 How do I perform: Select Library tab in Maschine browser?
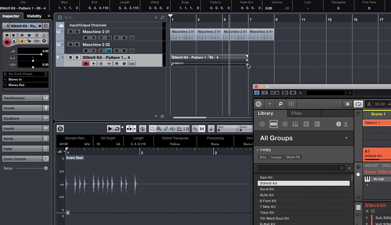[265, 113]
